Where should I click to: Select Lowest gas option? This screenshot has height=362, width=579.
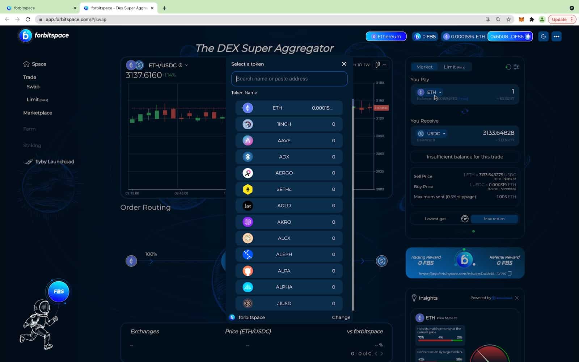pos(435,219)
